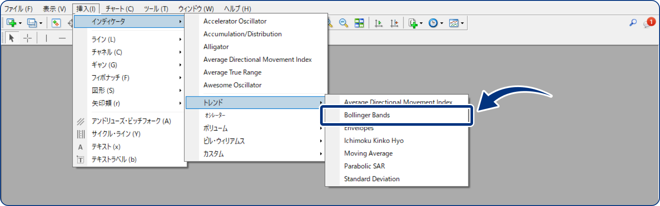Open the templates dropdown arrow
The image size is (660, 206).
click(462, 23)
